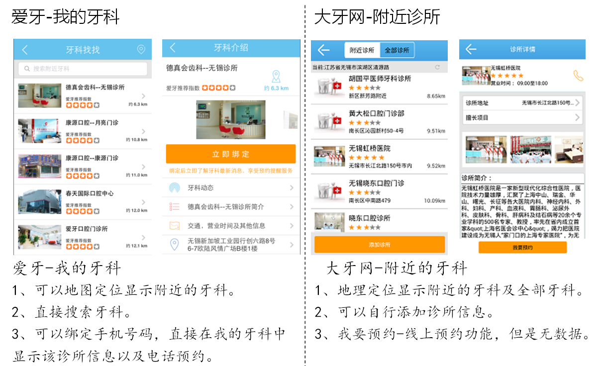Tap the pin icon beside 无锡新加坡工业园 address
Screen dimensions: 600x366
175,244
